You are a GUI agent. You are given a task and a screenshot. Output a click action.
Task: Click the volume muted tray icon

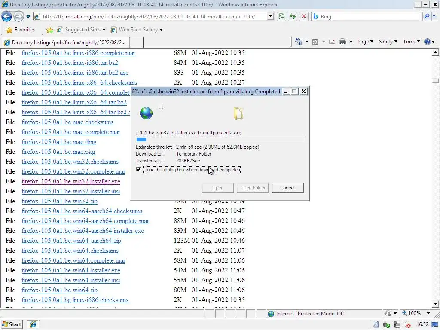pyautogui.click(x=407, y=325)
